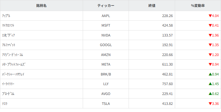
Task: Sort by the 銘柄名 column header
Action: click(x=42, y=6)
